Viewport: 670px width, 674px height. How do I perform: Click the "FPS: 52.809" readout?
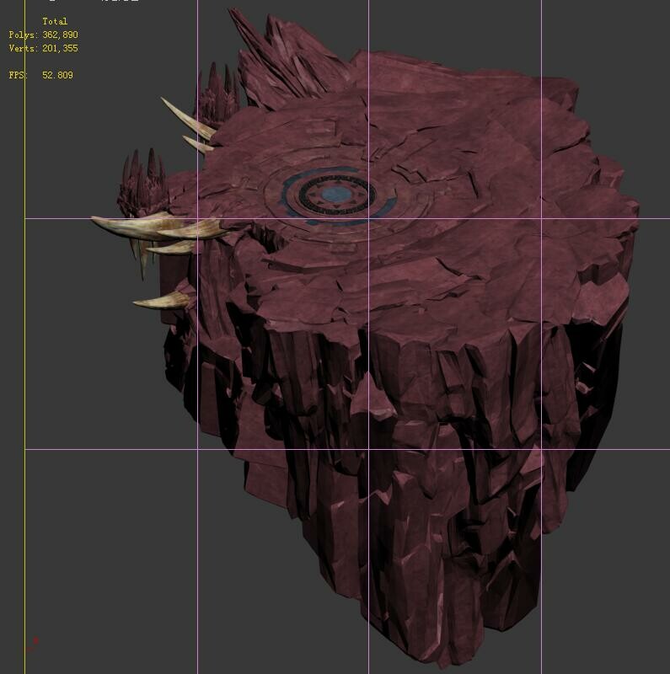(x=40, y=75)
